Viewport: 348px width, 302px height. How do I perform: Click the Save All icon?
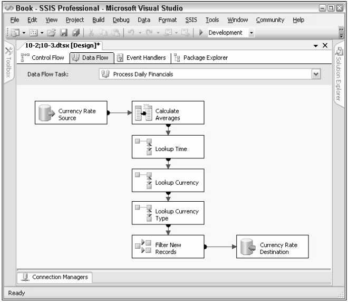pyautogui.click(x=76, y=33)
